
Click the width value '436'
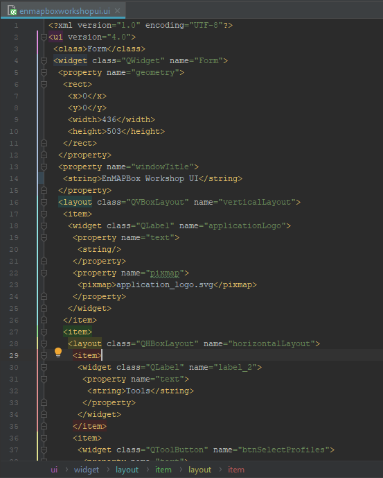point(109,119)
